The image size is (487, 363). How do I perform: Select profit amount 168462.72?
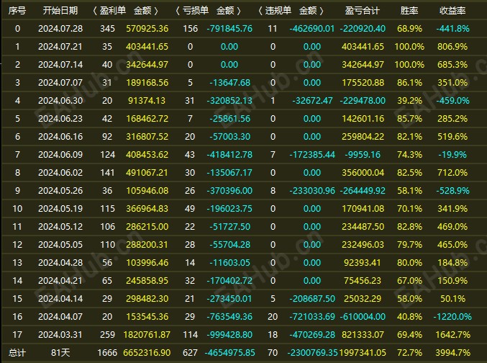pyautogui.click(x=147, y=119)
